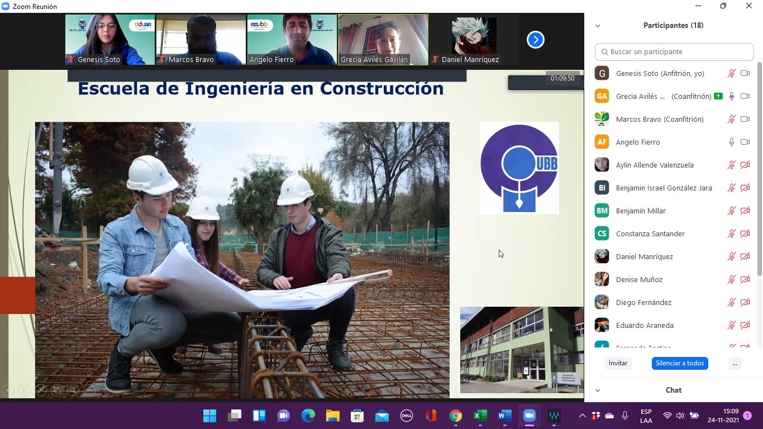Click the Zoom icon in taskbar

(x=528, y=416)
